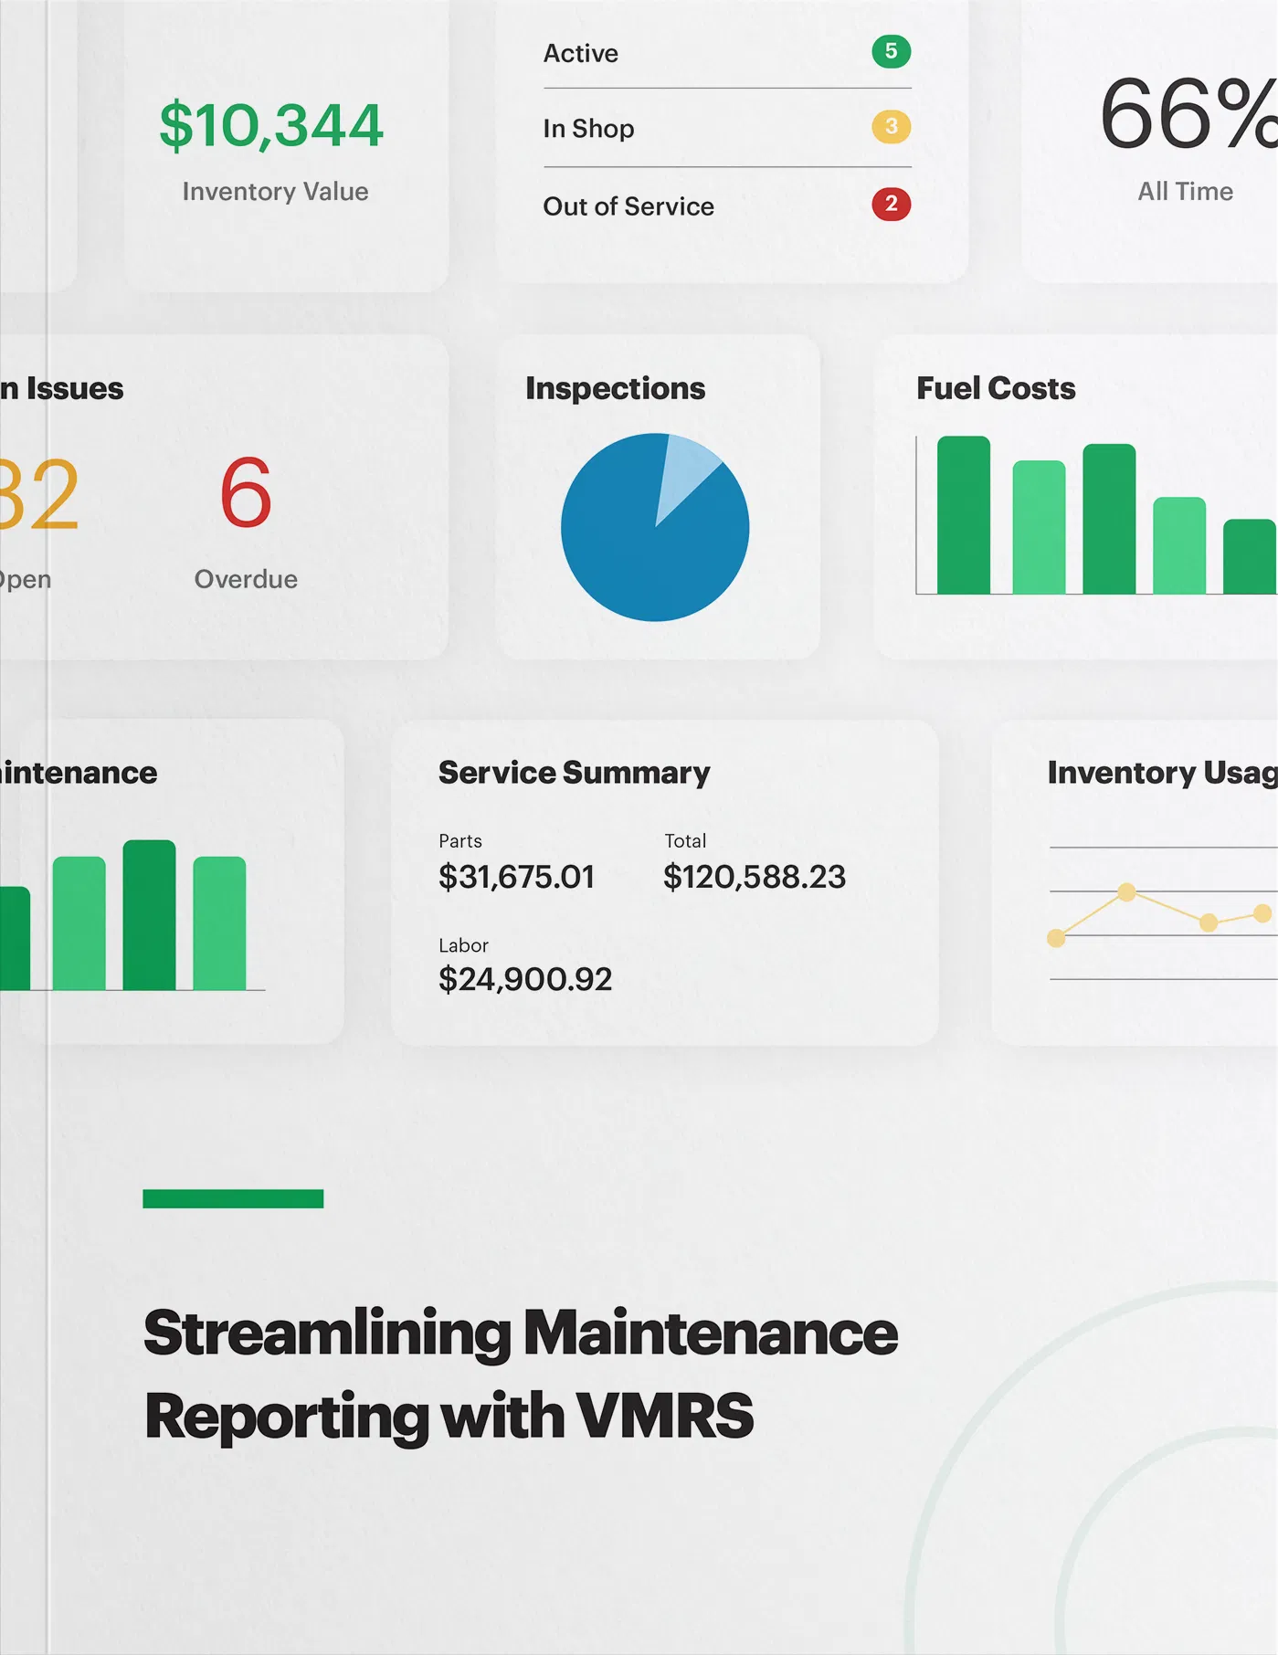Click the Labor label in Service Summary
The image size is (1278, 1655).
[463, 945]
